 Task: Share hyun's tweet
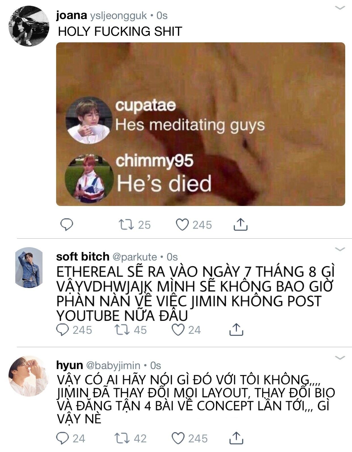(x=236, y=438)
